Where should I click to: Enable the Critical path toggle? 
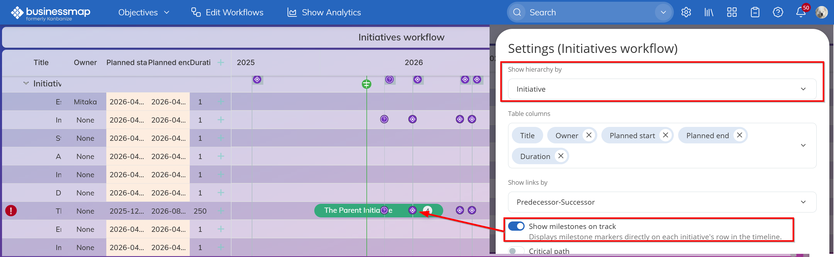coord(516,251)
